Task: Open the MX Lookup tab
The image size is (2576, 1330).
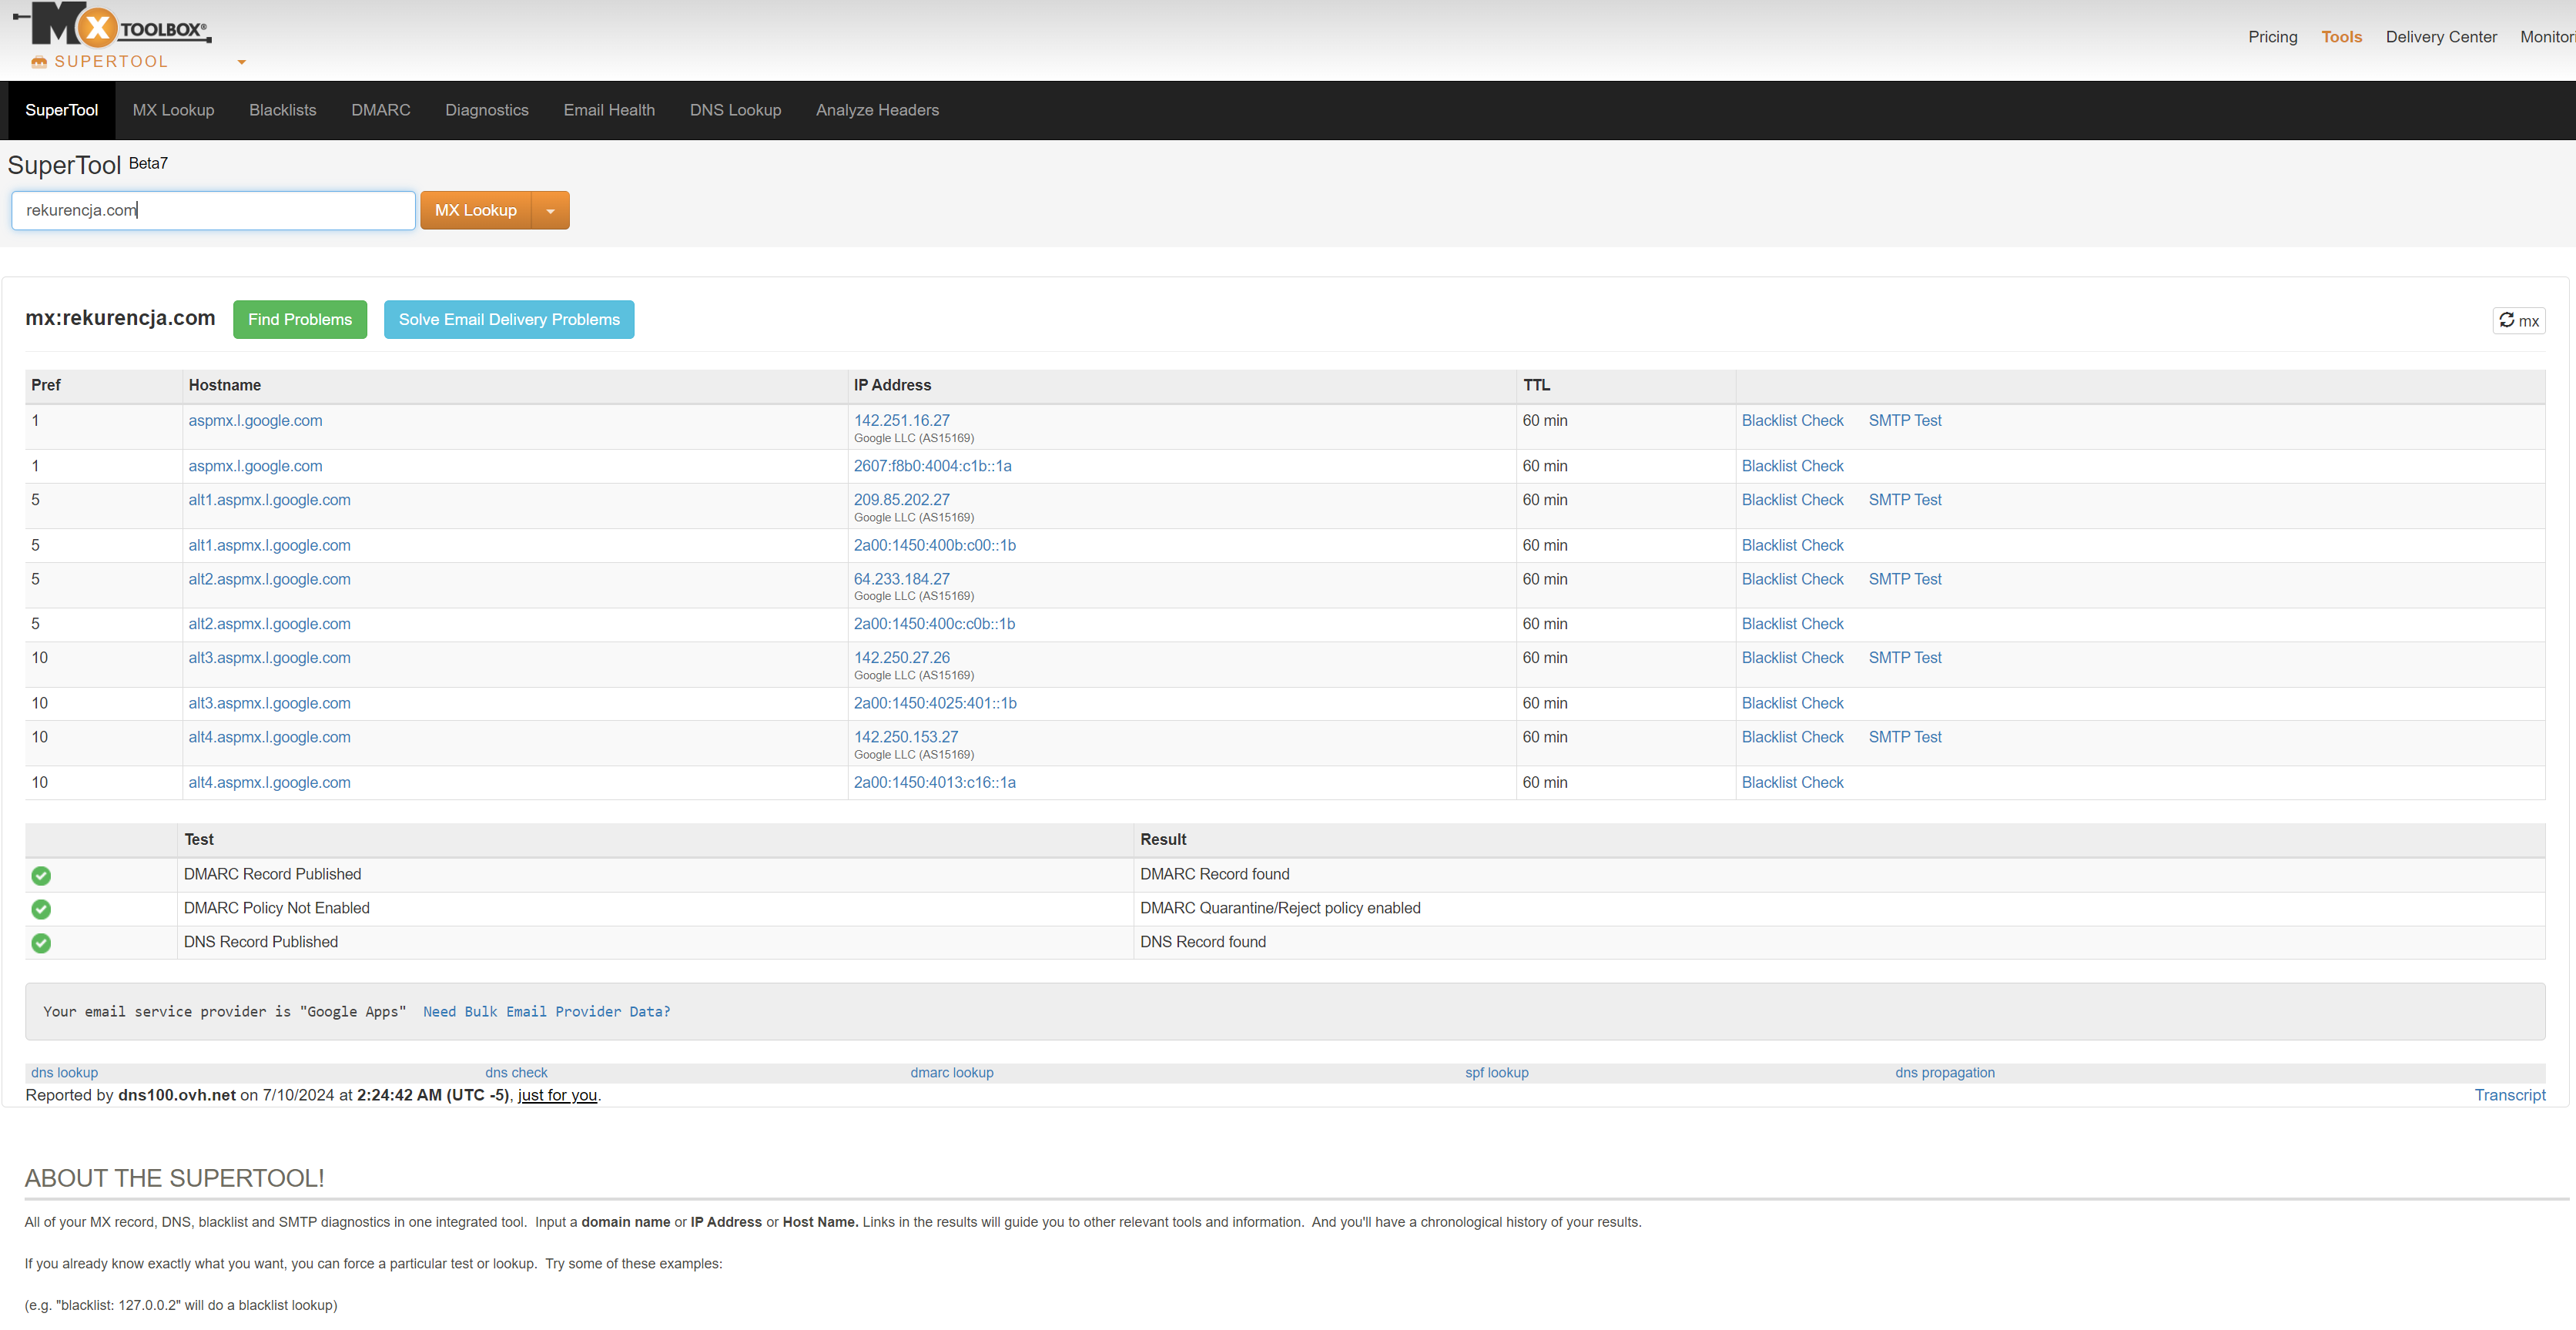Action: (x=173, y=110)
